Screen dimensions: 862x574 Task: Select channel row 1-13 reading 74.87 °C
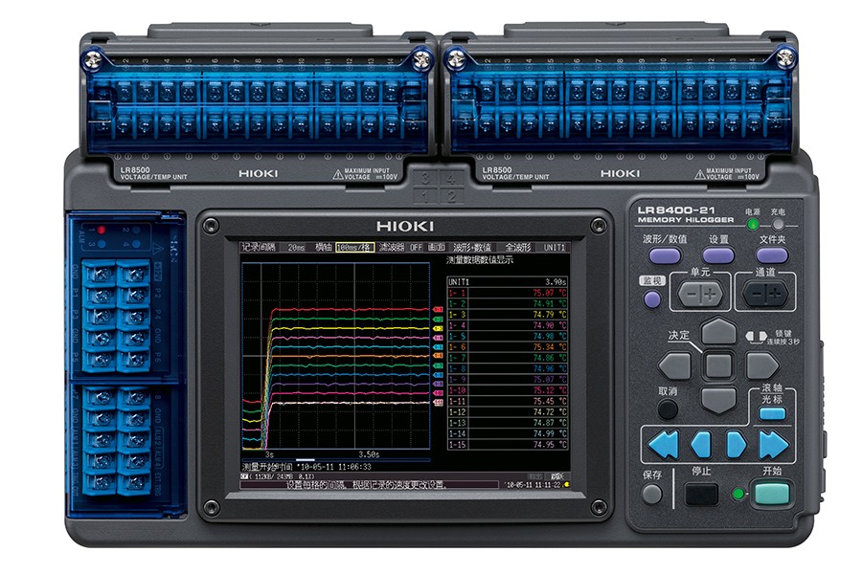point(508,423)
